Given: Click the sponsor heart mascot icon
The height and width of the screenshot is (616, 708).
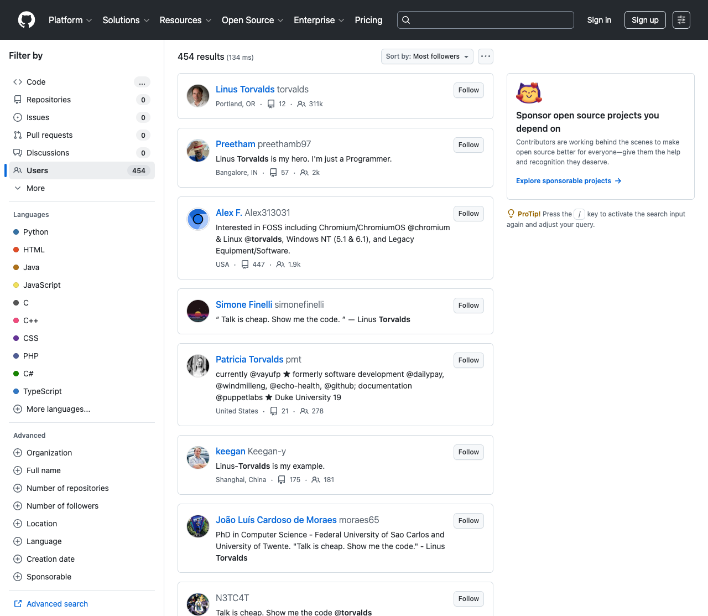Looking at the screenshot, I should [529, 93].
